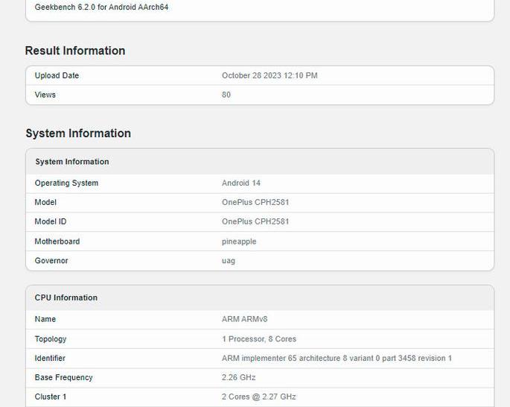Select the 'Result Information' heading
Image resolution: width=510 pixels, height=407 pixels.
tap(75, 51)
